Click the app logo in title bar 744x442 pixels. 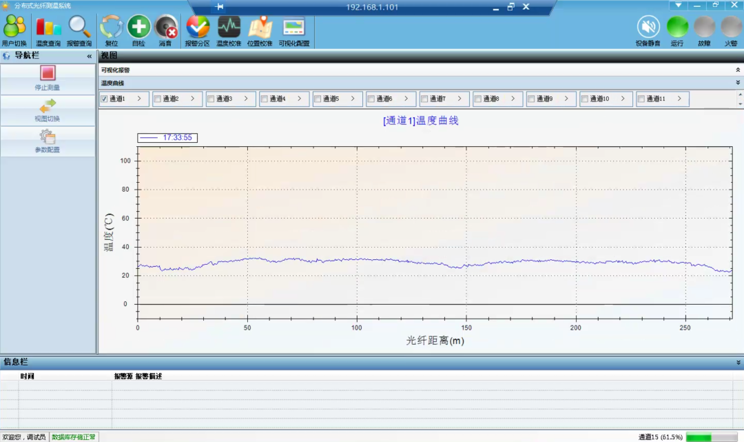(6, 6)
